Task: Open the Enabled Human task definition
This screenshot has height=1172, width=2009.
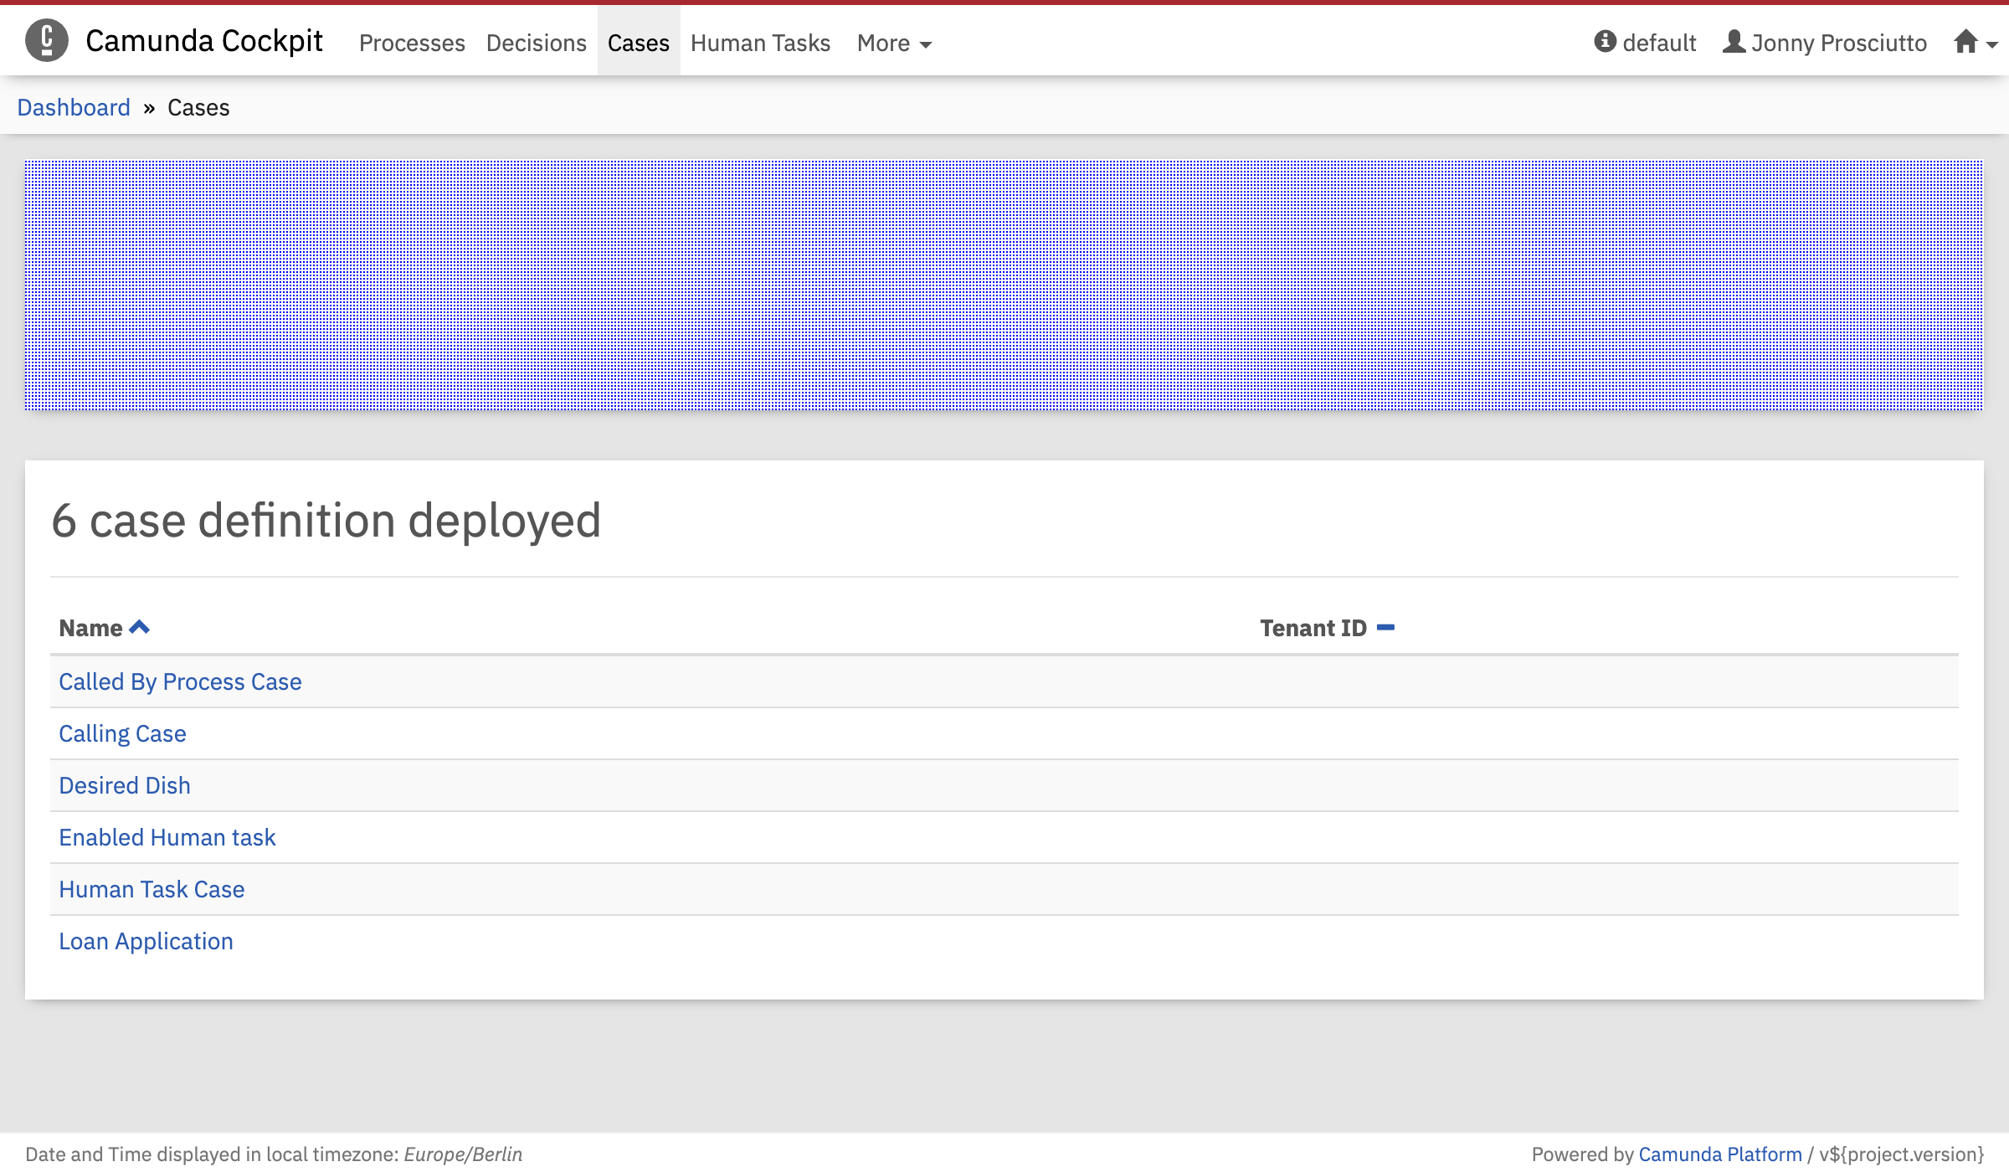Action: [167, 837]
